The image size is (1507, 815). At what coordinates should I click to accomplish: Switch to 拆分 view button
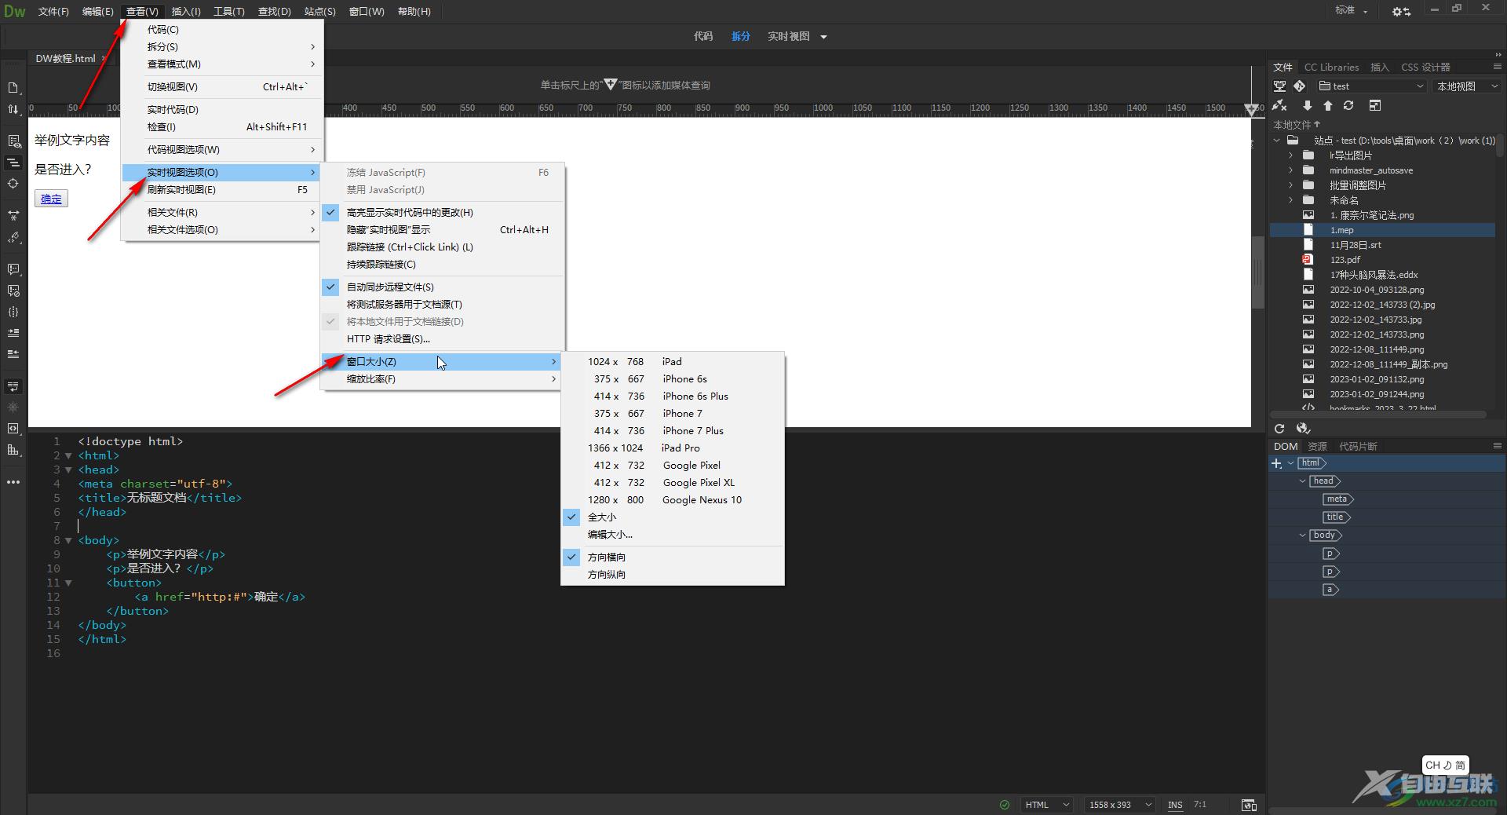[741, 37]
